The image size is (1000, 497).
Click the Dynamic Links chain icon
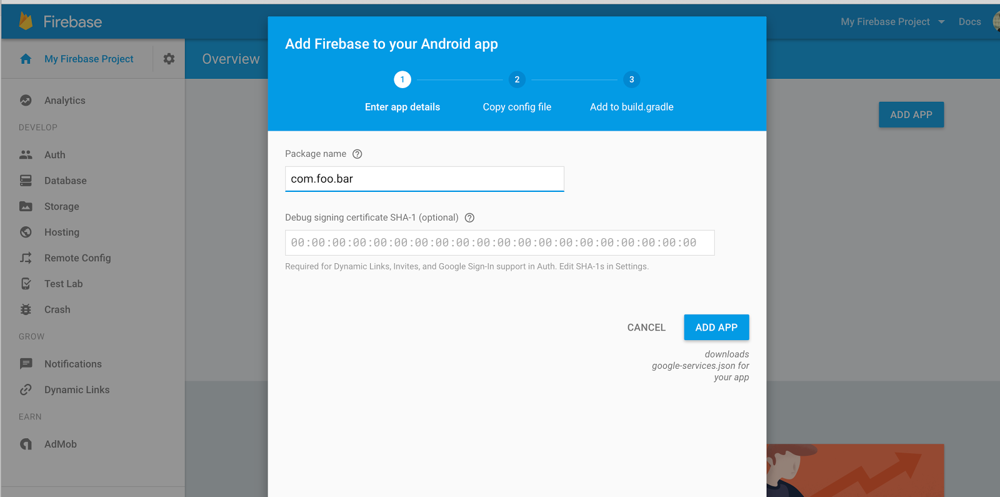[x=26, y=389]
